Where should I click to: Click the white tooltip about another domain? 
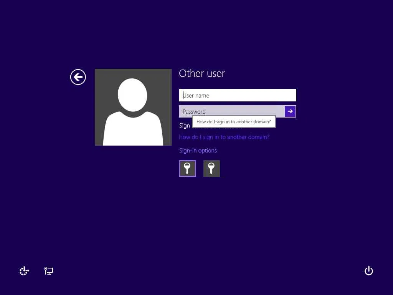[234, 122]
